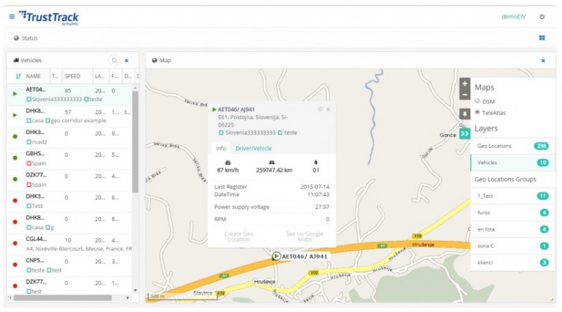562x312 pixels.
Task: Expand the 1_Test geo locations group
Action: 512,196
